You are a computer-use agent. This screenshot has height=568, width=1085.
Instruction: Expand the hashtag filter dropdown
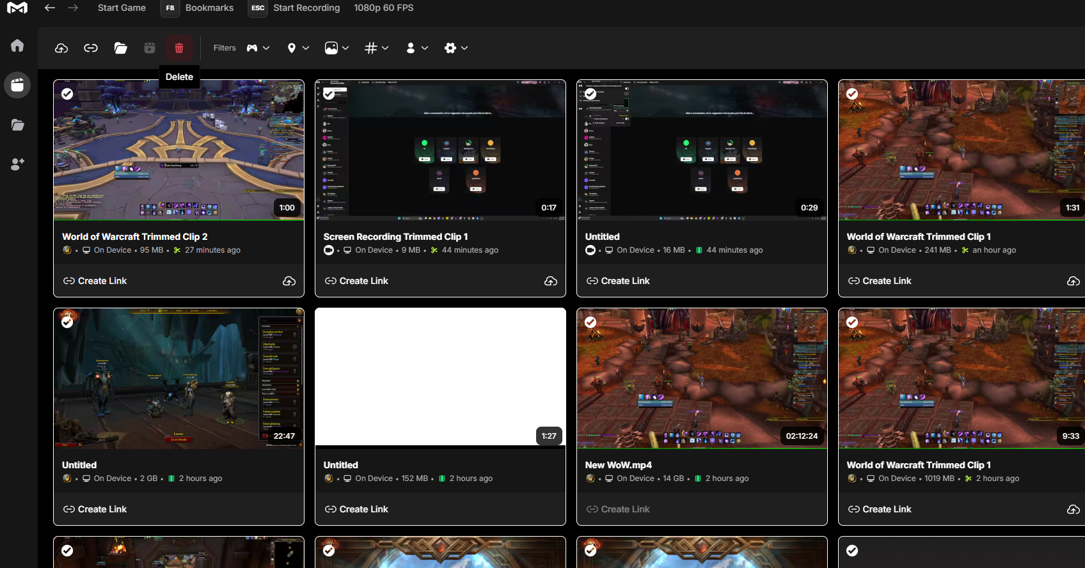[377, 48]
